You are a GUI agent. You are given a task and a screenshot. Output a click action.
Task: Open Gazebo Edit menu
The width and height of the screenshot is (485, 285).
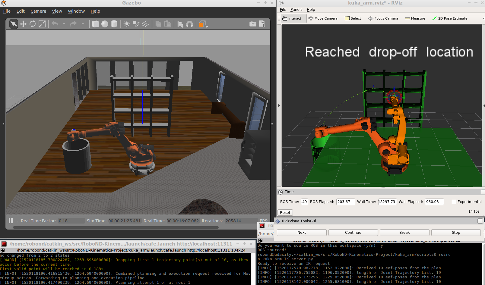21,11
